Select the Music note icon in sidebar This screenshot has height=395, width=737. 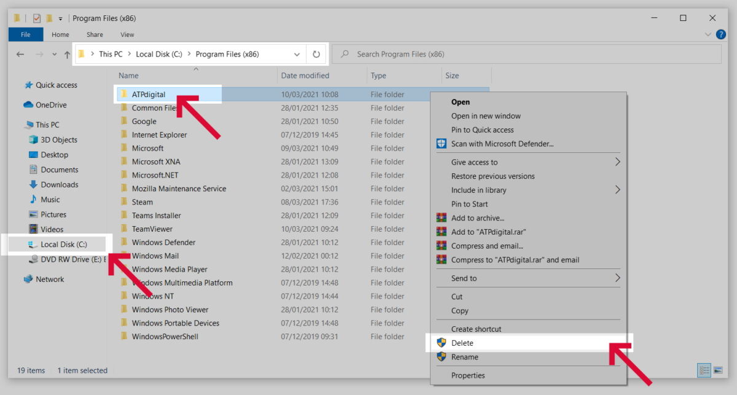click(x=33, y=200)
